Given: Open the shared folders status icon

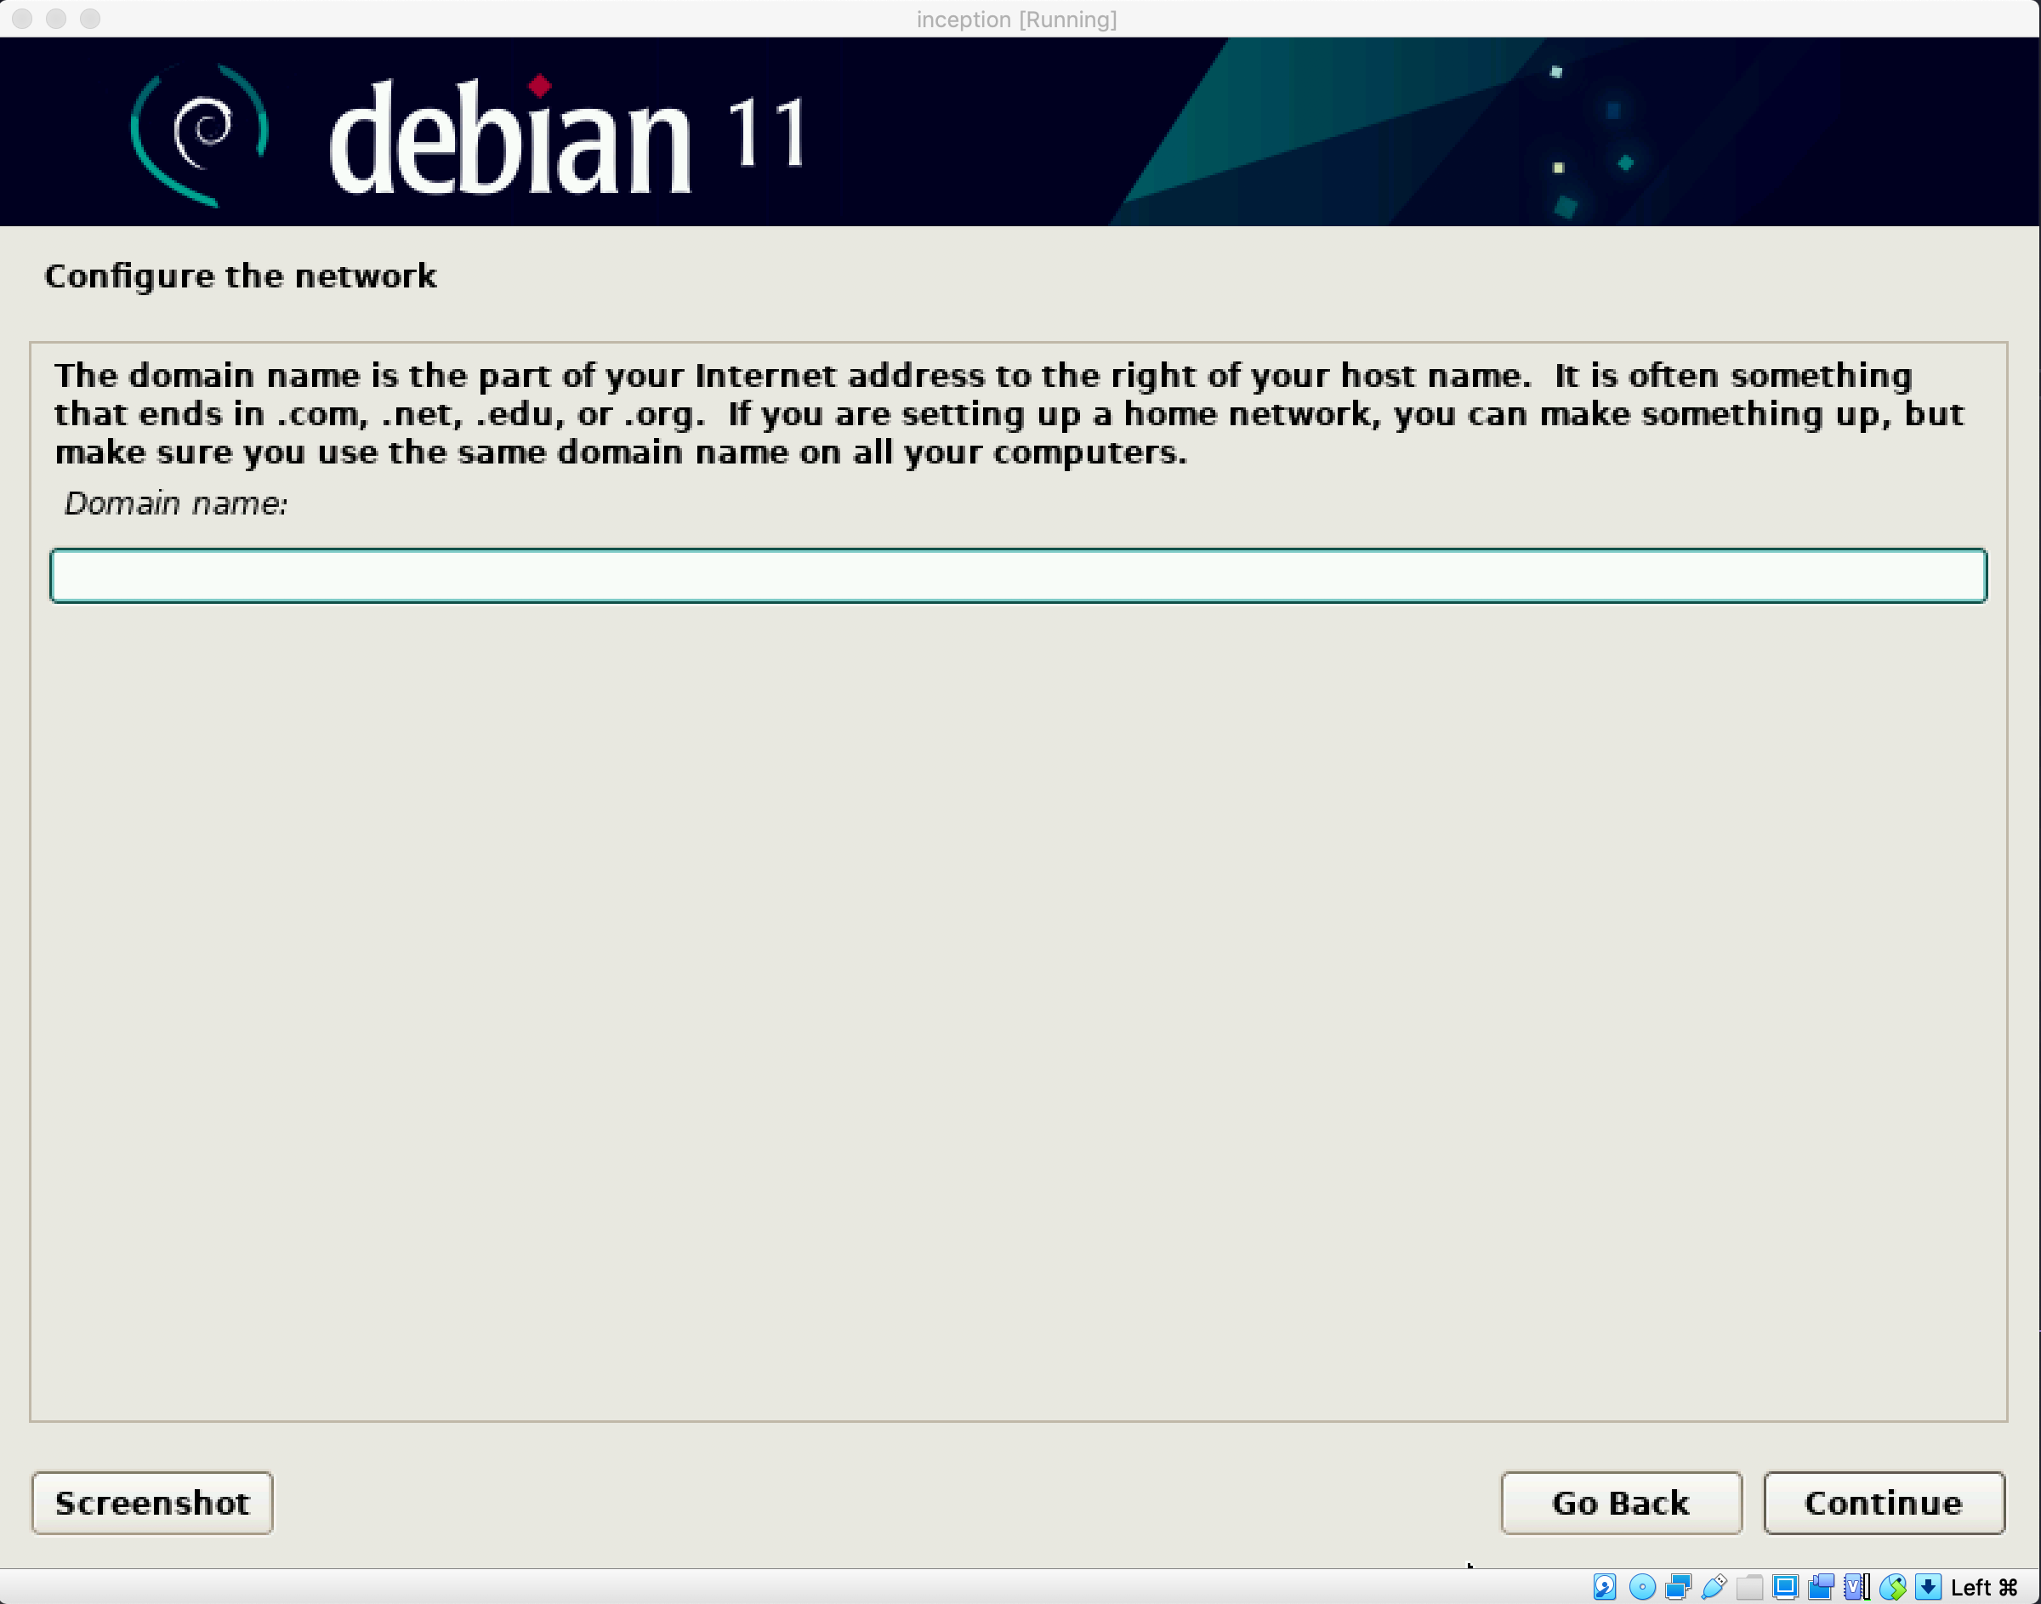Looking at the screenshot, I should tap(1749, 1587).
